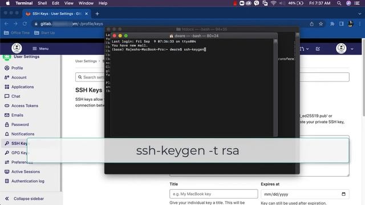
Task: Go forward in browser history
Action: (15, 24)
